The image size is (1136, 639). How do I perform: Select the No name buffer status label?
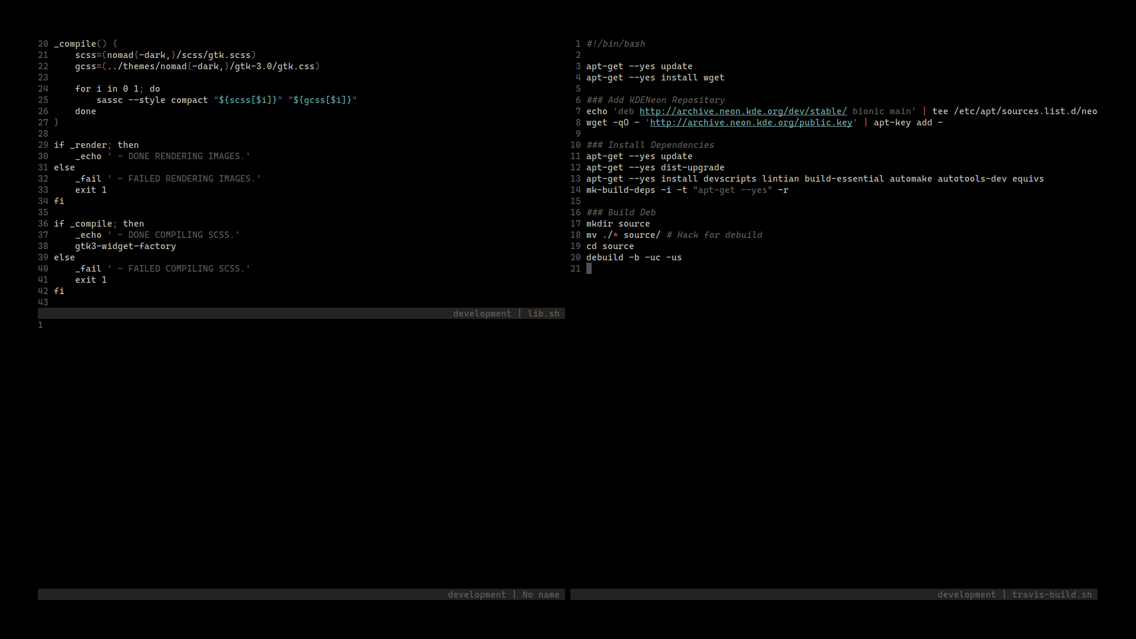point(540,594)
